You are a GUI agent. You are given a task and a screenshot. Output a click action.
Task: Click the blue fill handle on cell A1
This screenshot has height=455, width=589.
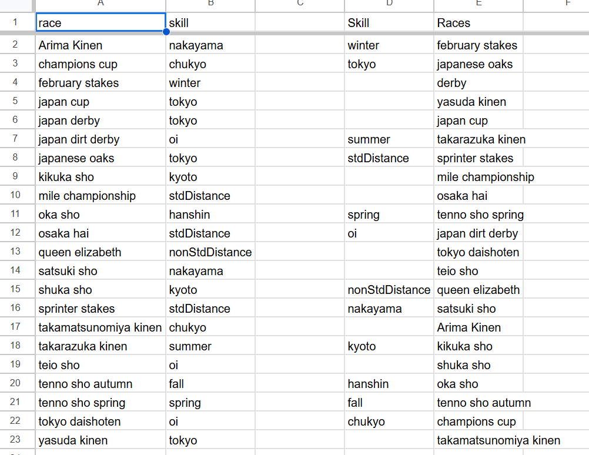pyautogui.click(x=166, y=32)
